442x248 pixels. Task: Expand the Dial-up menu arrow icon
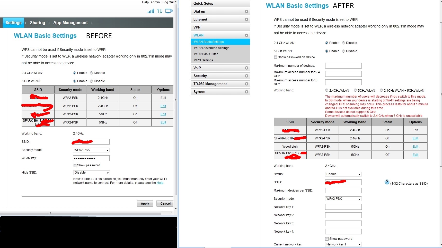(x=246, y=12)
